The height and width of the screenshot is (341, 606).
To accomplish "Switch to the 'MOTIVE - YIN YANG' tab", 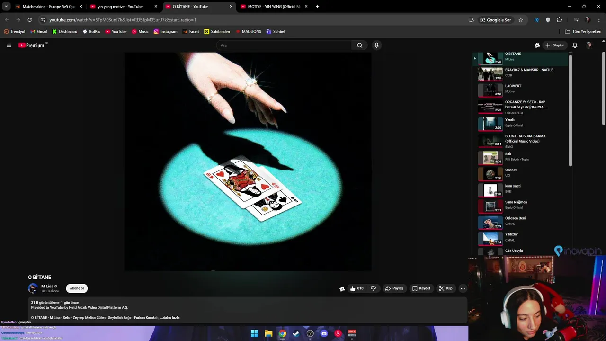I will (x=274, y=7).
